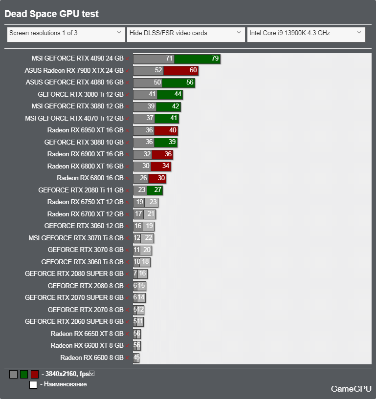376x399 pixels.
Task: Remove ASUS GEFORCE RTX 4080 16 GB with x
Action: click(x=127, y=83)
